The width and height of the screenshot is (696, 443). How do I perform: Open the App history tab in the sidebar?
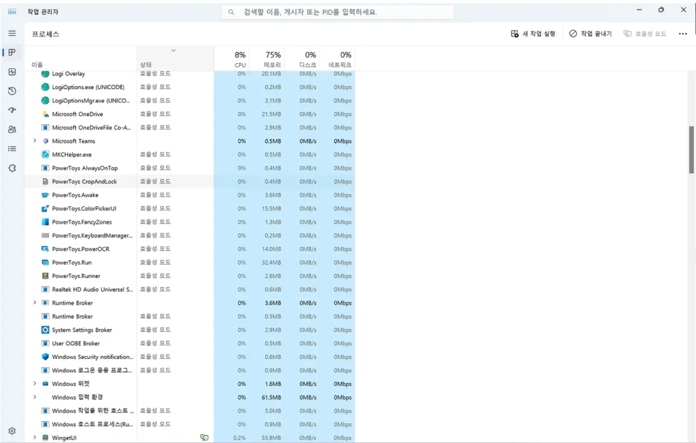[12, 91]
